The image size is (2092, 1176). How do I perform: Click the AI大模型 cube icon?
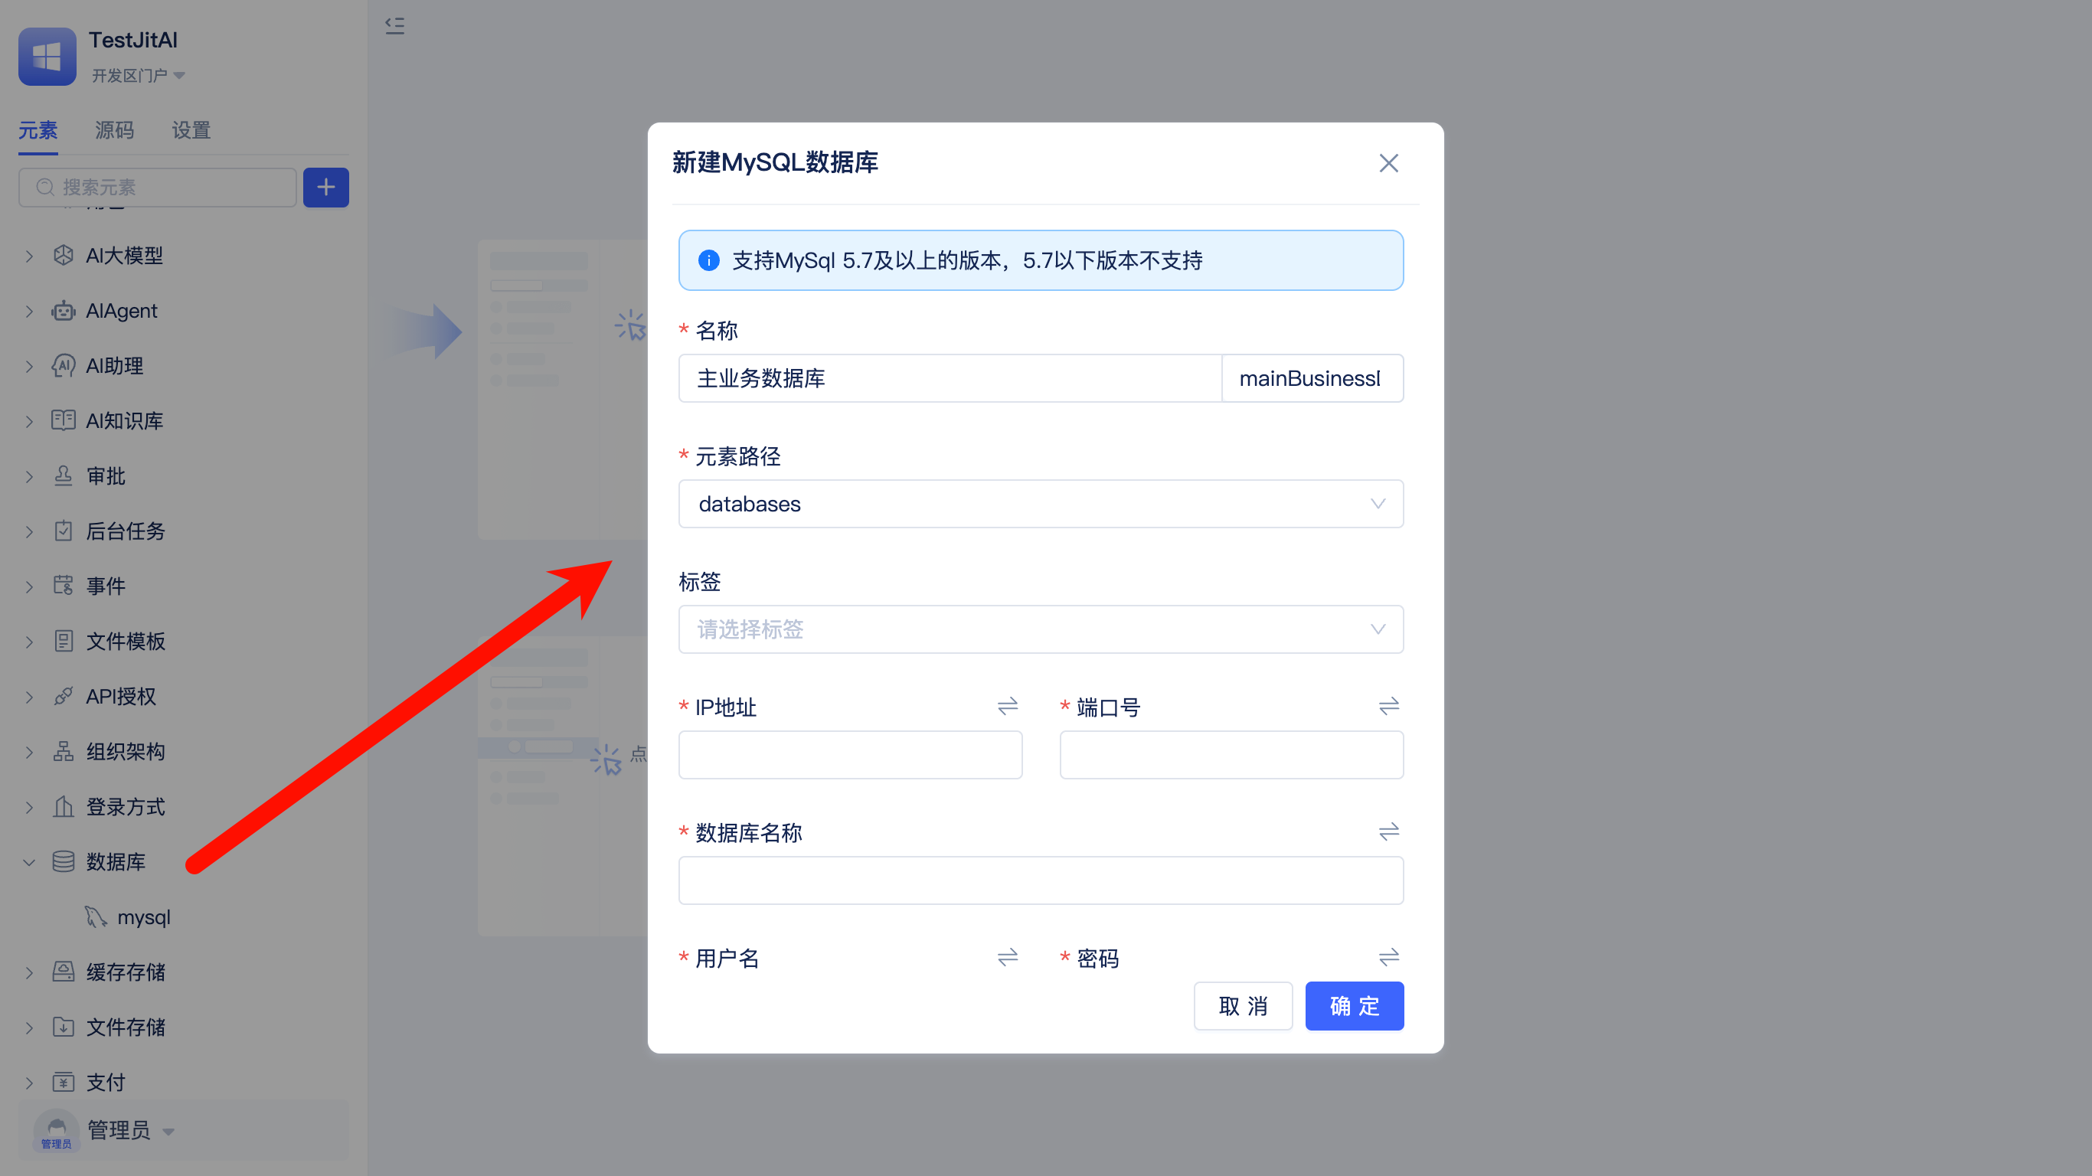64,255
